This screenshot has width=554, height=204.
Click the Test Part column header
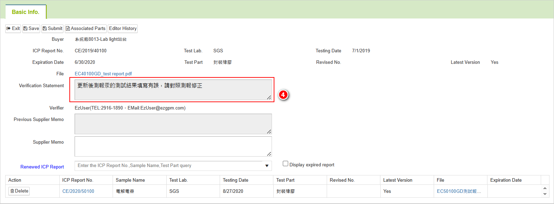pyautogui.click(x=300, y=180)
